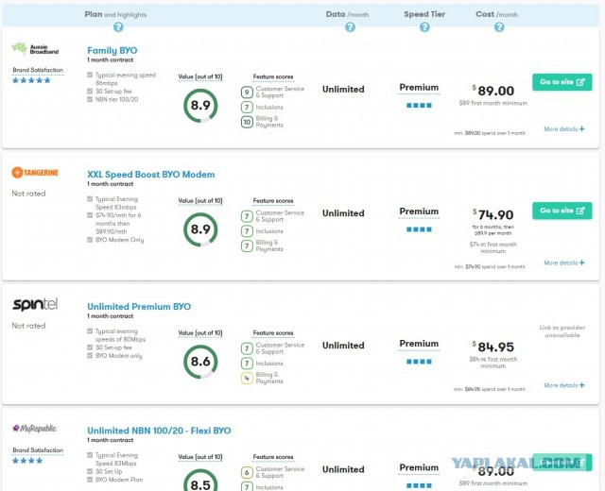Toggle NBN tier 100/20 checkbox
The height and width of the screenshot is (491, 605).
90,99
